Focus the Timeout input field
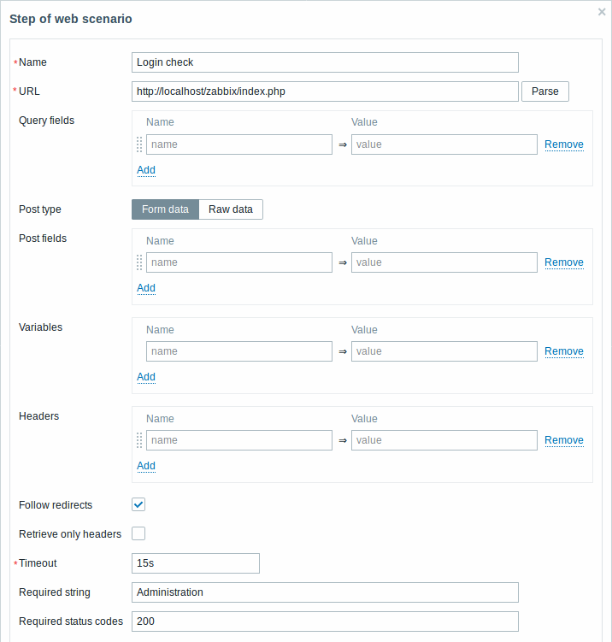612x642 pixels. point(196,563)
